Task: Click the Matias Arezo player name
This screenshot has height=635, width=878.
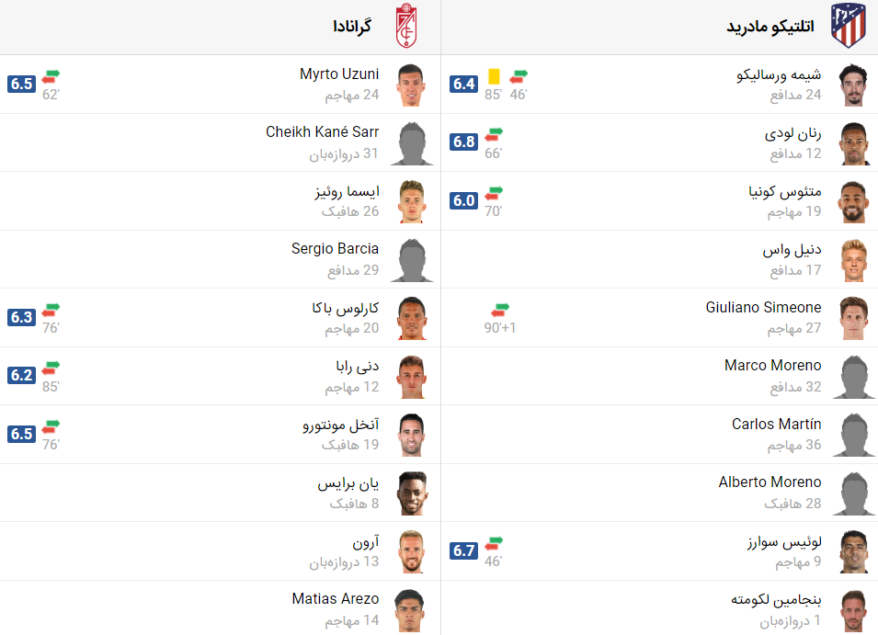Action: point(336,598)
